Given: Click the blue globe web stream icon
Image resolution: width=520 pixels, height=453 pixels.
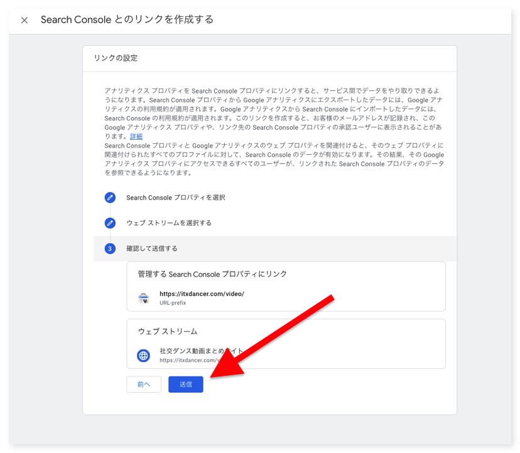Looking at the screenshot, I should [144, 356].
